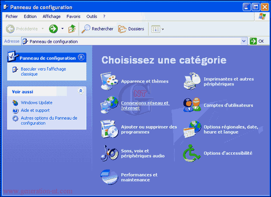271x197 pixels.
Task: Click the control panel icon in address bar
Action: [x=25, y=41]
